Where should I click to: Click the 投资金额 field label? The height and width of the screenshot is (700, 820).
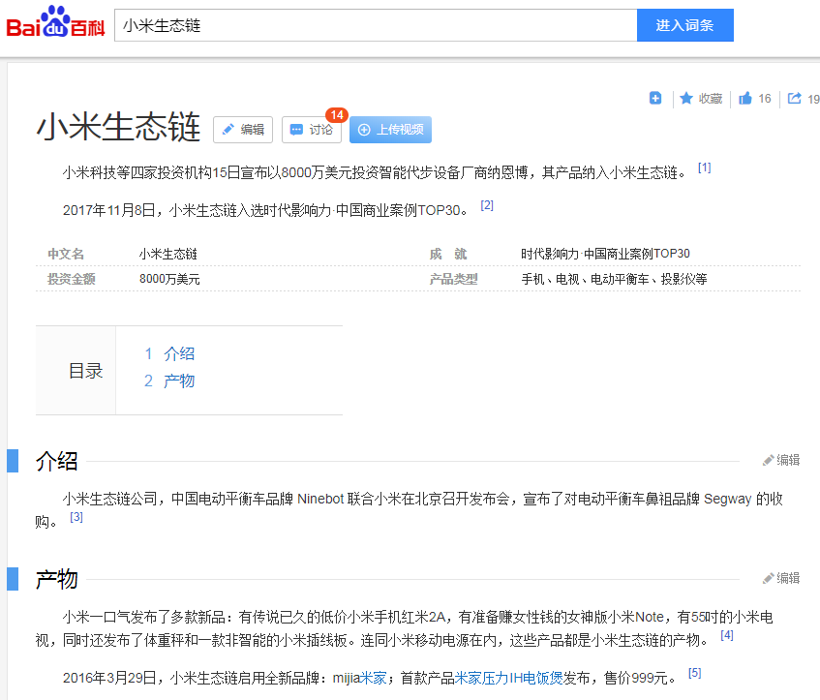(72, 279)
